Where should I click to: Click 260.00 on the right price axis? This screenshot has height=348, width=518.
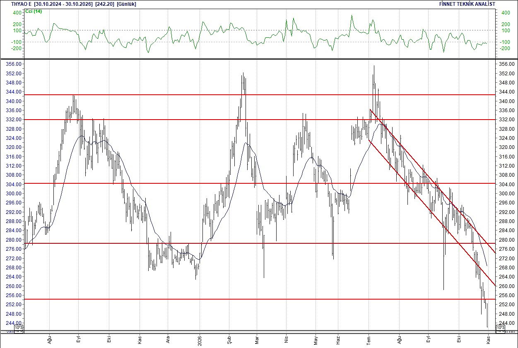[x=506, y=286]
